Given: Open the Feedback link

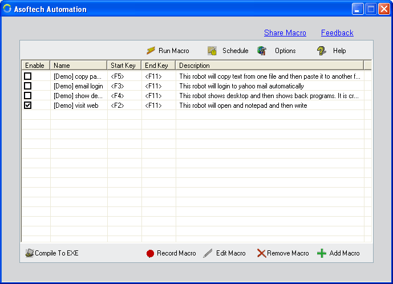Looking at the screenshot, I should (337, 33).
